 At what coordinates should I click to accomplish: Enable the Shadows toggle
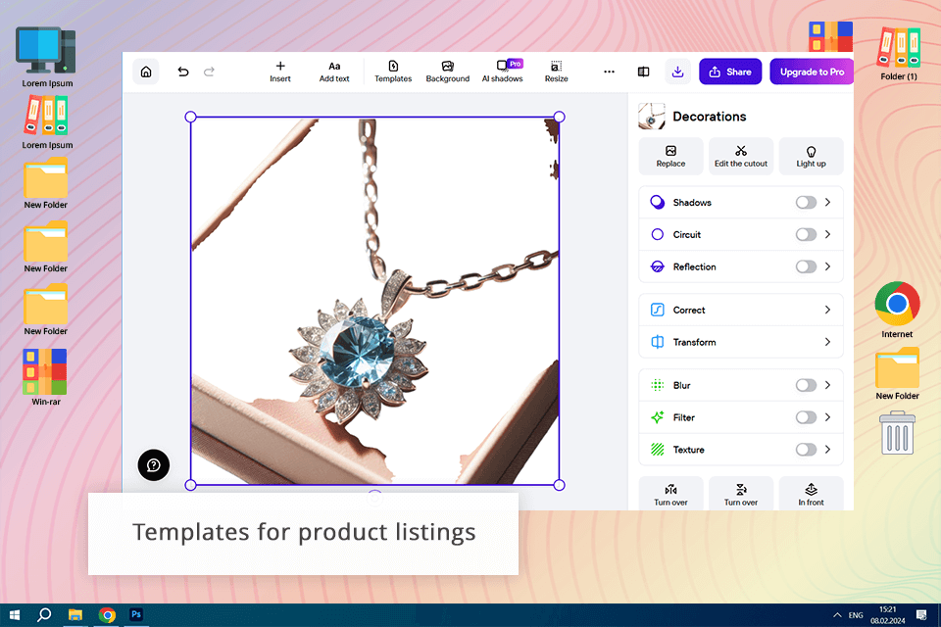coord(806,203)
